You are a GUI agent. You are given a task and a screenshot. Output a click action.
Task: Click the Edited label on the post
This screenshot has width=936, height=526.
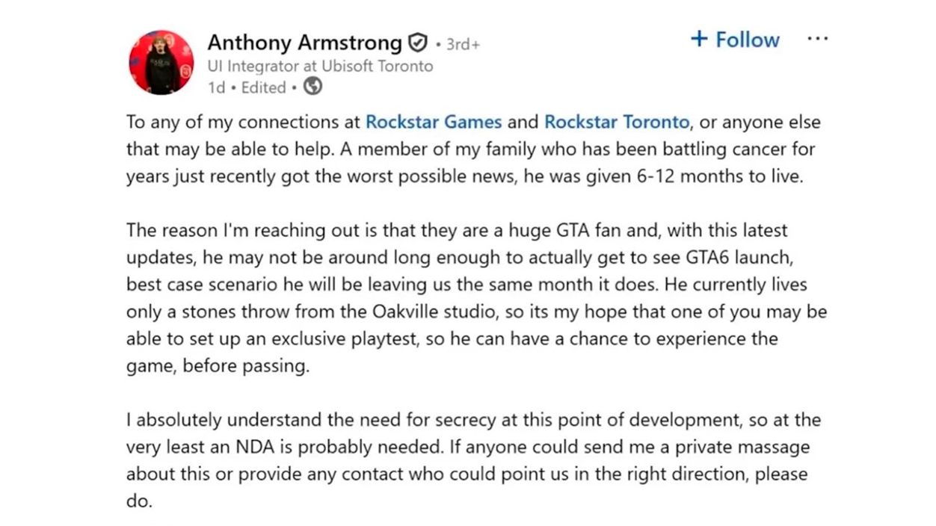262,87
